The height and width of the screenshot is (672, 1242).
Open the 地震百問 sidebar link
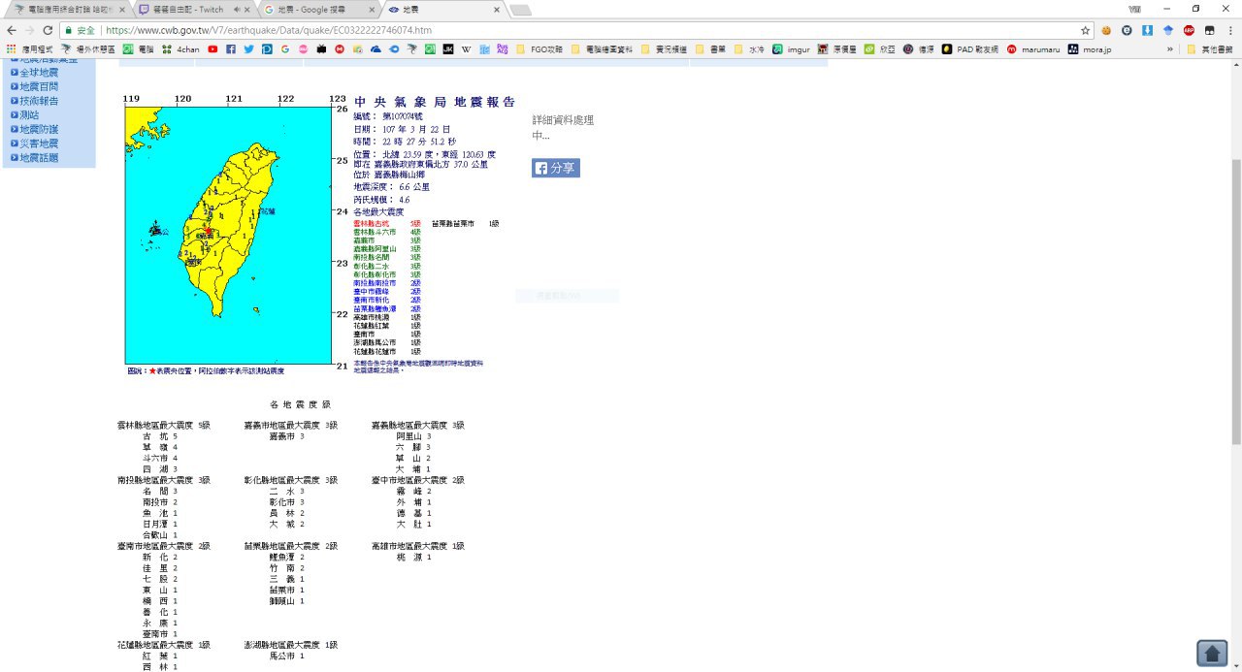[x=39, y=86]
